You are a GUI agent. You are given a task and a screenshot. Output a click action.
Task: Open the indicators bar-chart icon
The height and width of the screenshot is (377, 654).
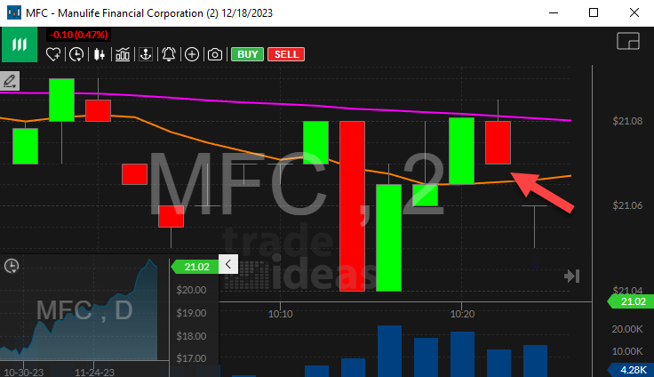[x=123, y=54]
